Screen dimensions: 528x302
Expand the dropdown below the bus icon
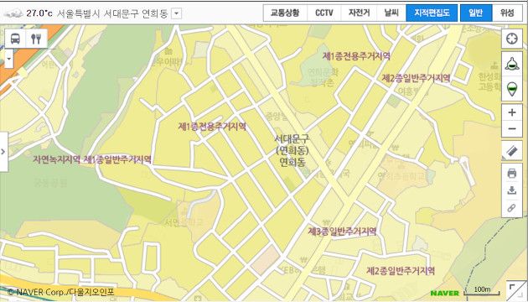(9, 59)
